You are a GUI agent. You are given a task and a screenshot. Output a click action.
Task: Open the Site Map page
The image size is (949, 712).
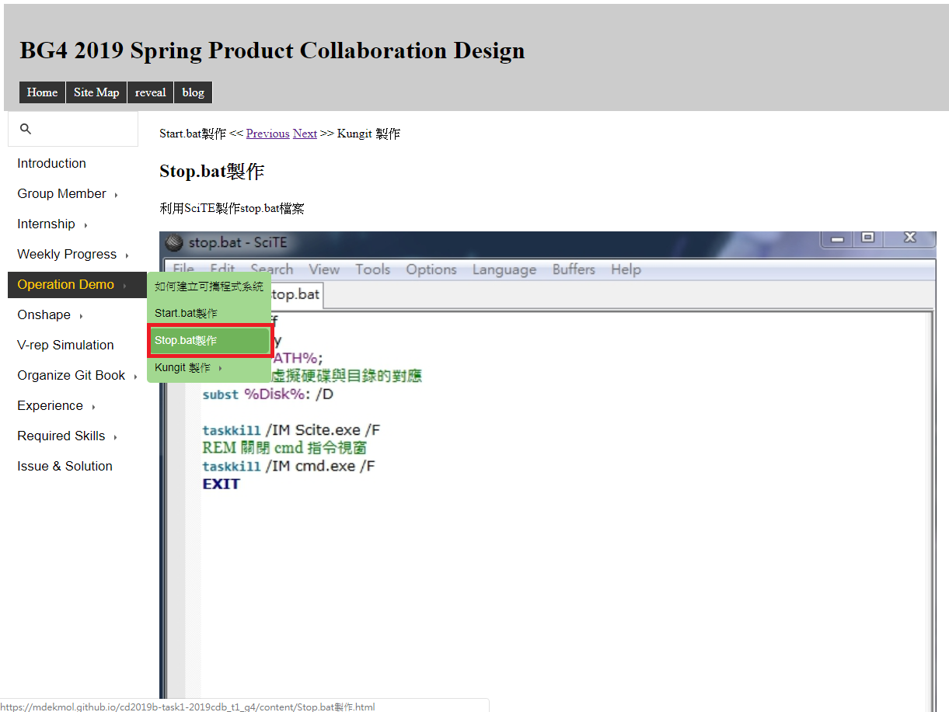coord(96,92)
